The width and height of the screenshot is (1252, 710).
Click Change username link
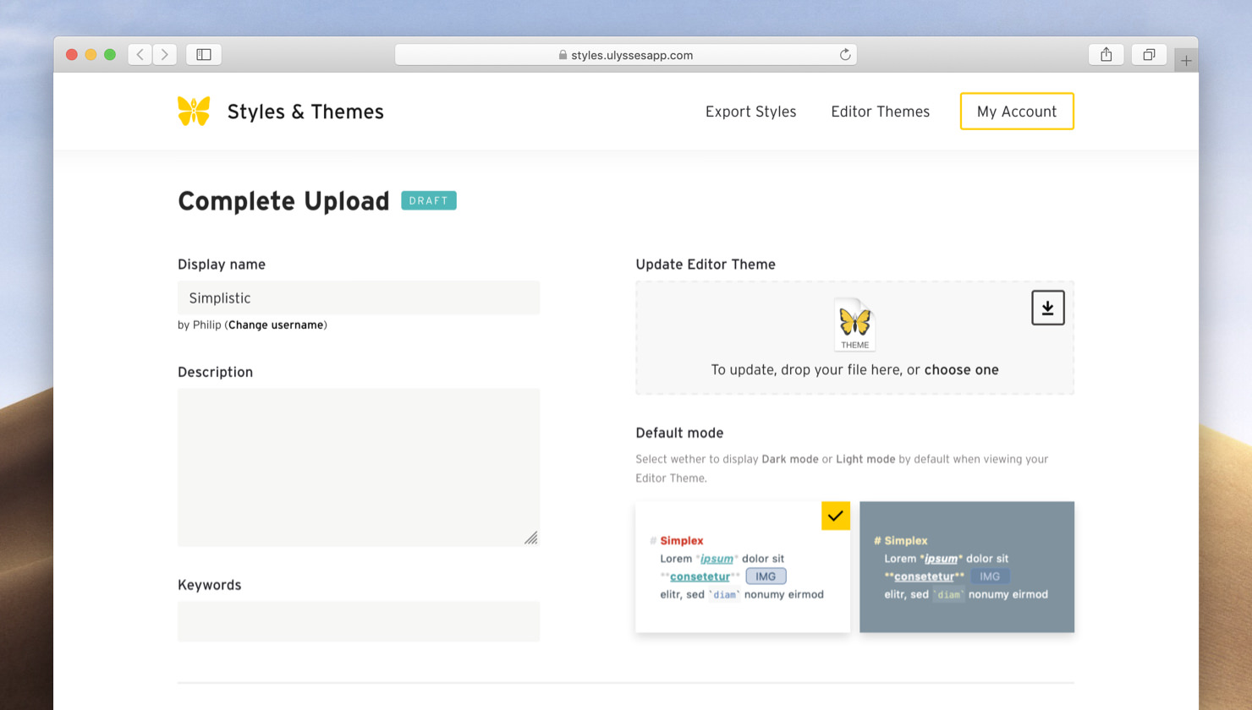(276, 325)
